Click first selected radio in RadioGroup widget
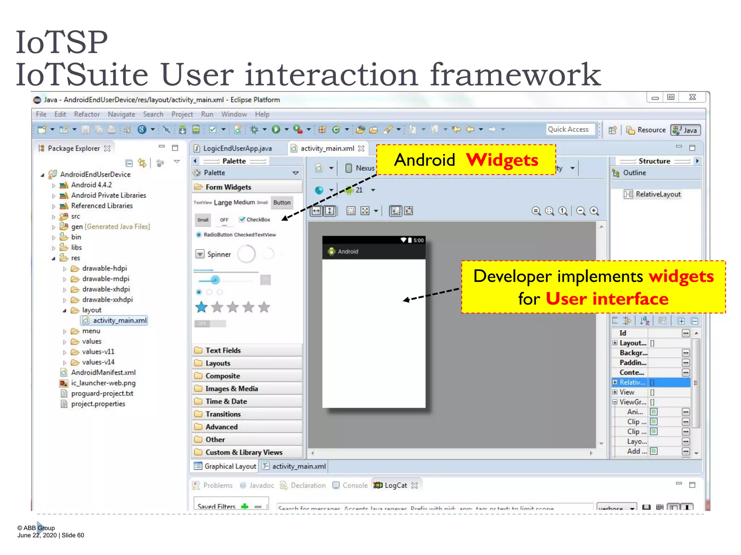 (199, 292)
